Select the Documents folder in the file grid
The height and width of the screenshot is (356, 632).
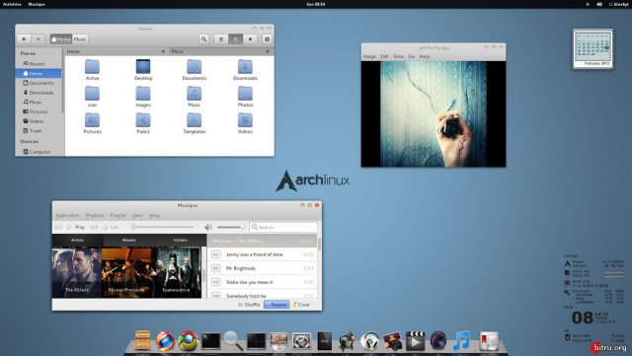[195, 70]
